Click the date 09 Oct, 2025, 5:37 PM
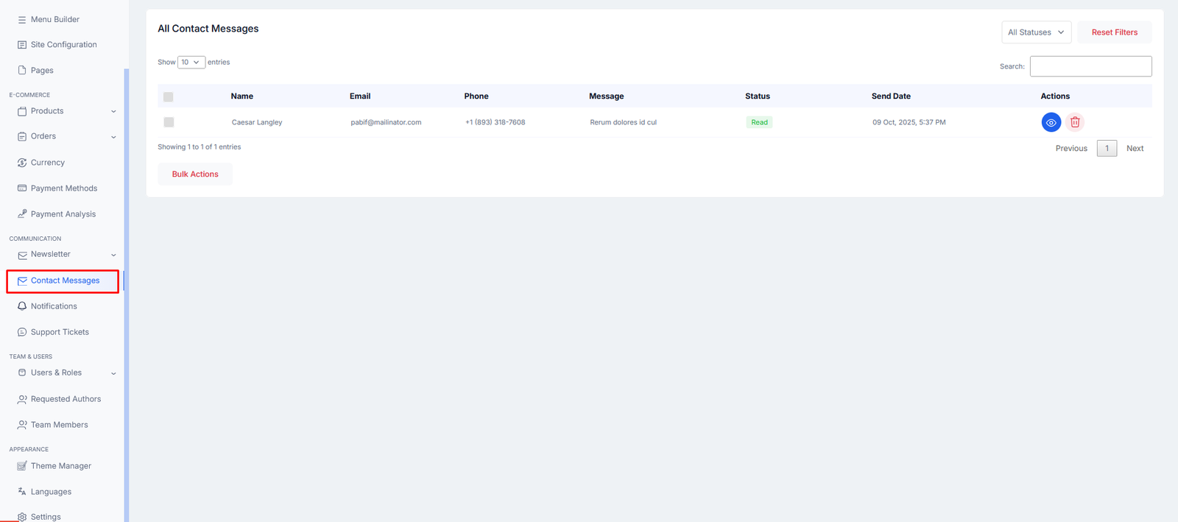This screenshot has width=1178, height=522. click(x=909, y=122)
